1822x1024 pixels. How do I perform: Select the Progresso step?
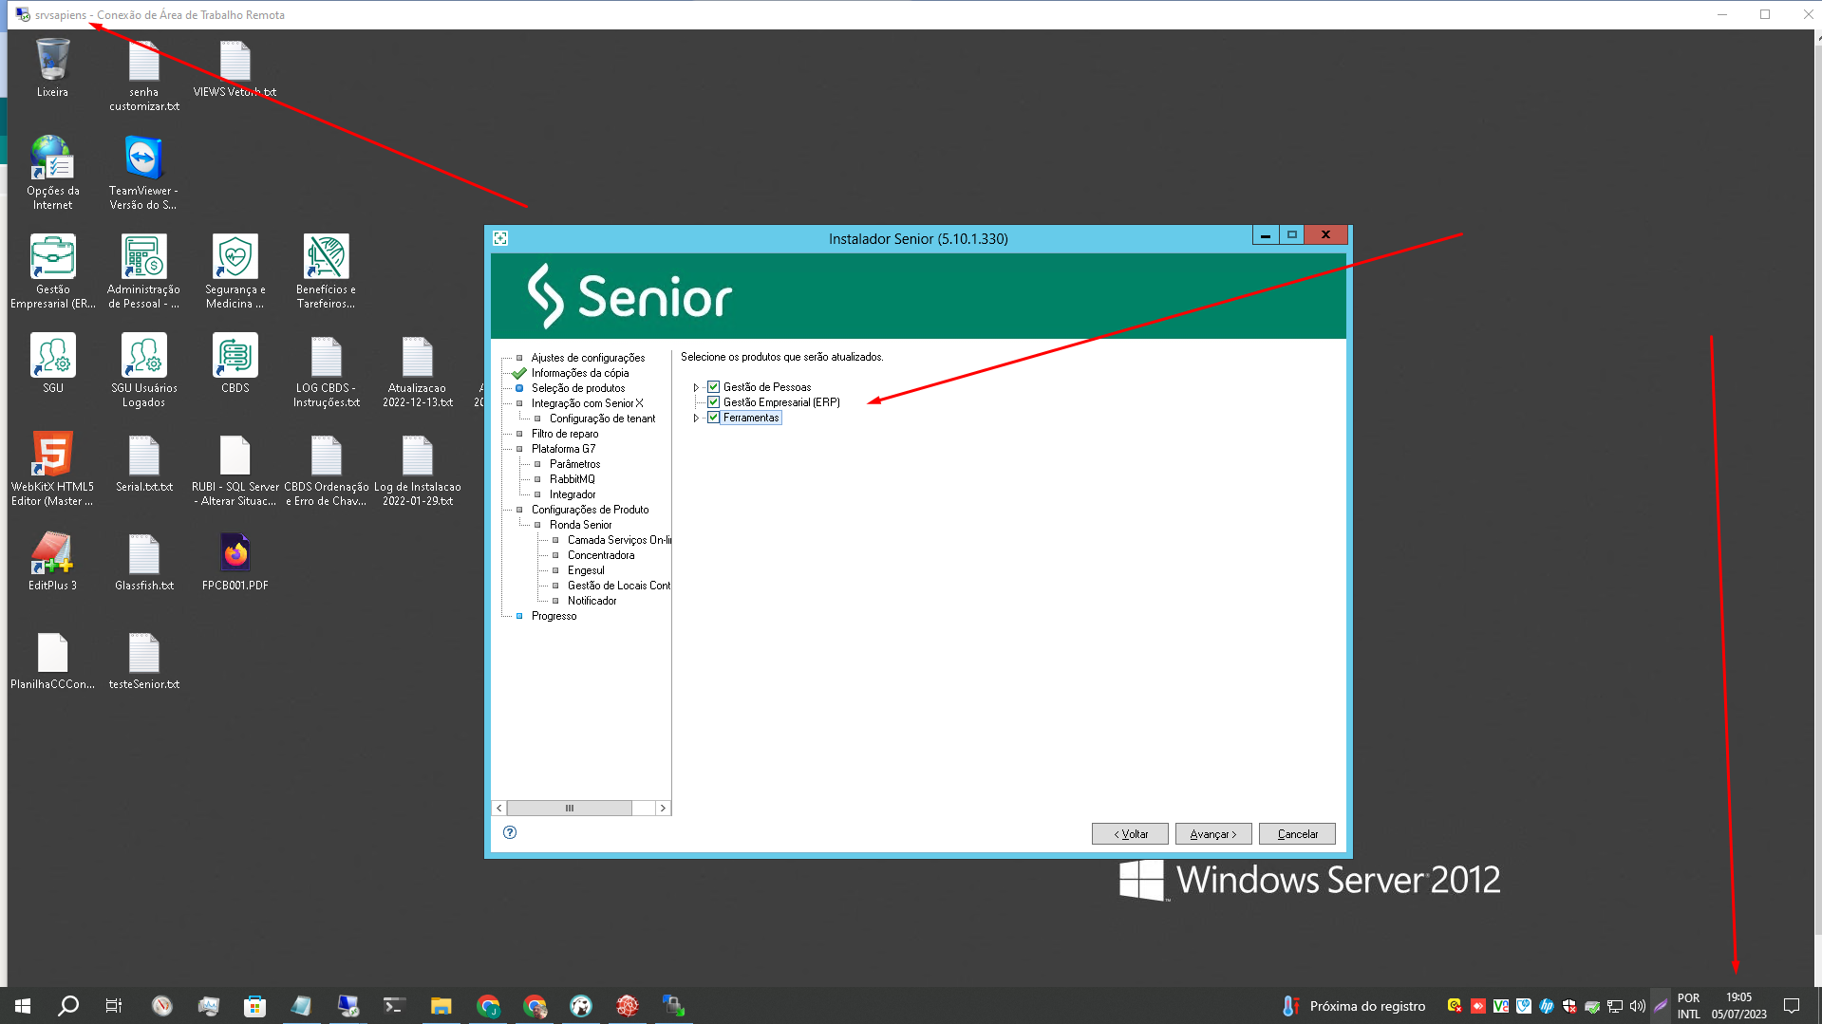[x=554, y=616]
